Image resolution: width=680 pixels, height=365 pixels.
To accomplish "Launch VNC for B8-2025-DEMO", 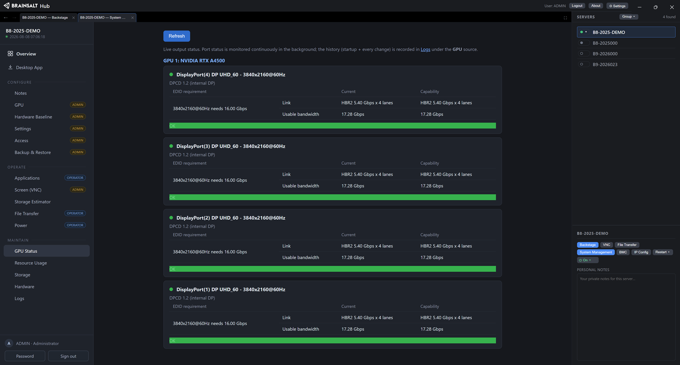I will pos(606,245).
